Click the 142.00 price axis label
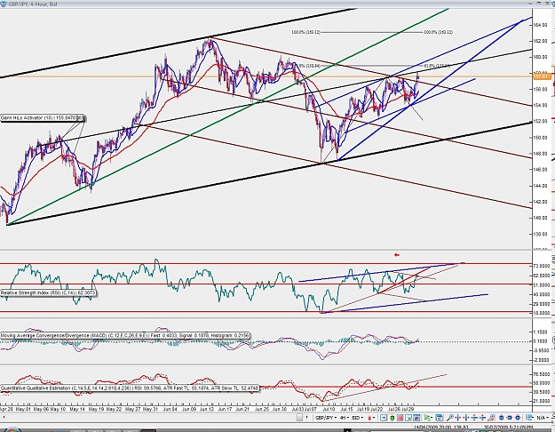Image resolution: width=555 pixels, height=432 pixels. 540,202
